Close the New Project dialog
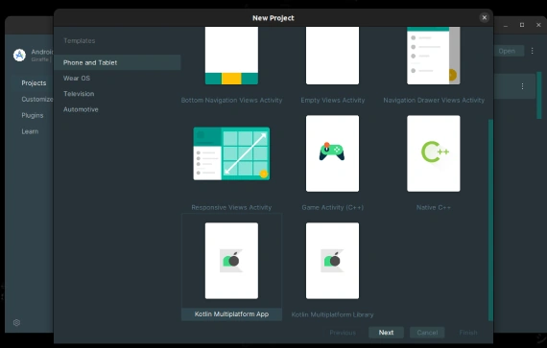The width and height of the screenshot is (547, 348). (x=485, y=18)
